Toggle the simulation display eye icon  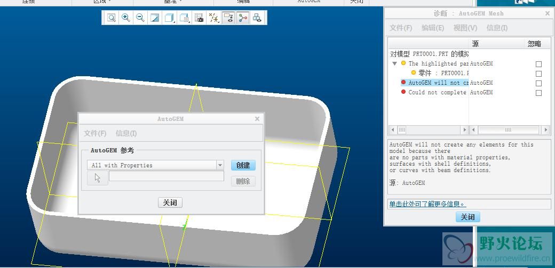[x=228, y=18]
